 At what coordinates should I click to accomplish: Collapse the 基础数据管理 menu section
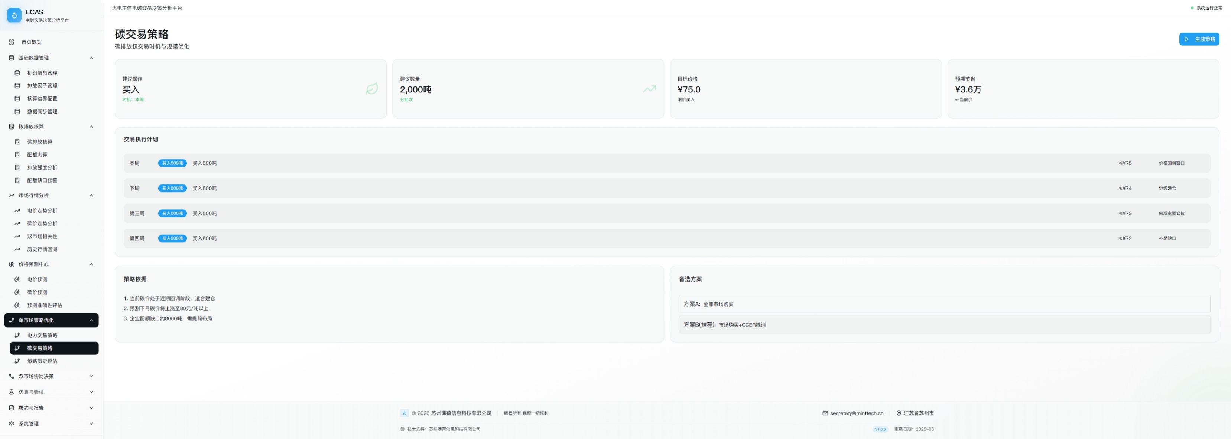click(x=91, y=58)
